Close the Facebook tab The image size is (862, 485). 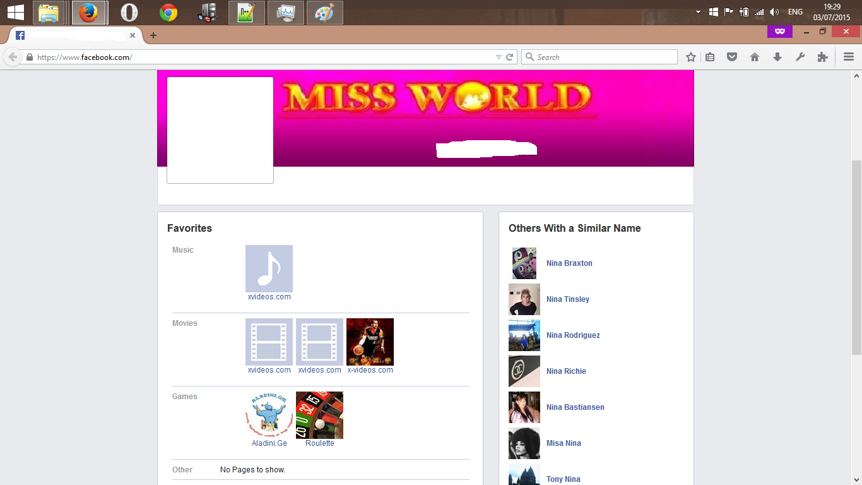(x=133, y=35)
